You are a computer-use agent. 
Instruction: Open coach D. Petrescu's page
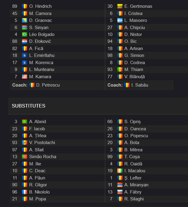48,85
